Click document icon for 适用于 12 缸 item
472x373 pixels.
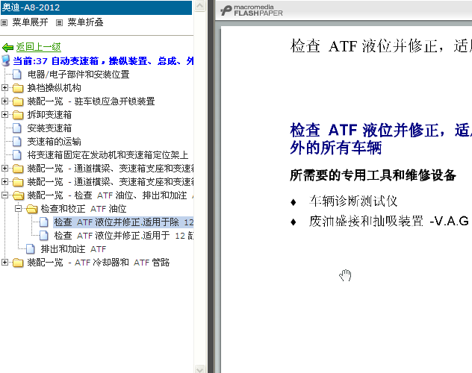pos(44,235)
